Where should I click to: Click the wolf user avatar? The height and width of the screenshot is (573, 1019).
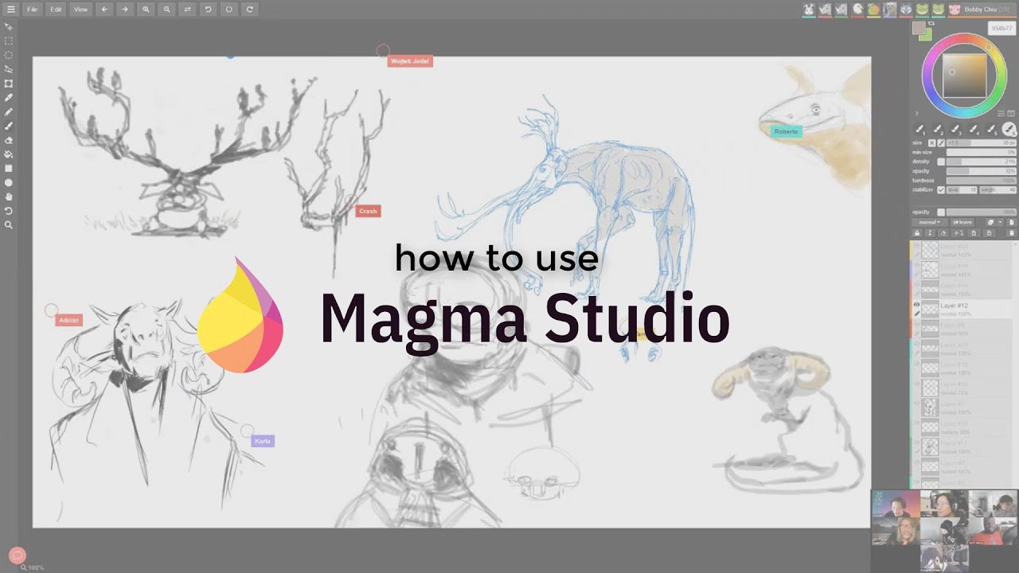coord(906,10)
